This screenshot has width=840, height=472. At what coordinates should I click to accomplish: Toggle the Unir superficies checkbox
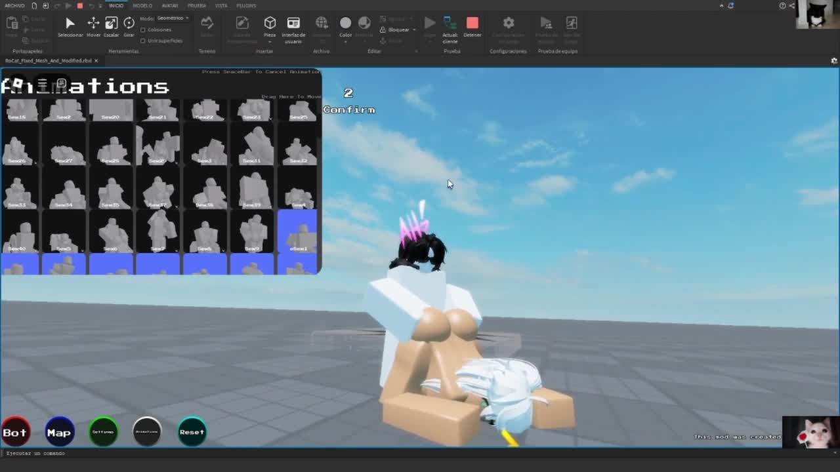coord(143,41)
